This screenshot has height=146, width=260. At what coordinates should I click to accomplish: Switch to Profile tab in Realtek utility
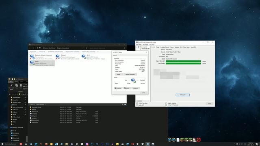click(158, 47)
